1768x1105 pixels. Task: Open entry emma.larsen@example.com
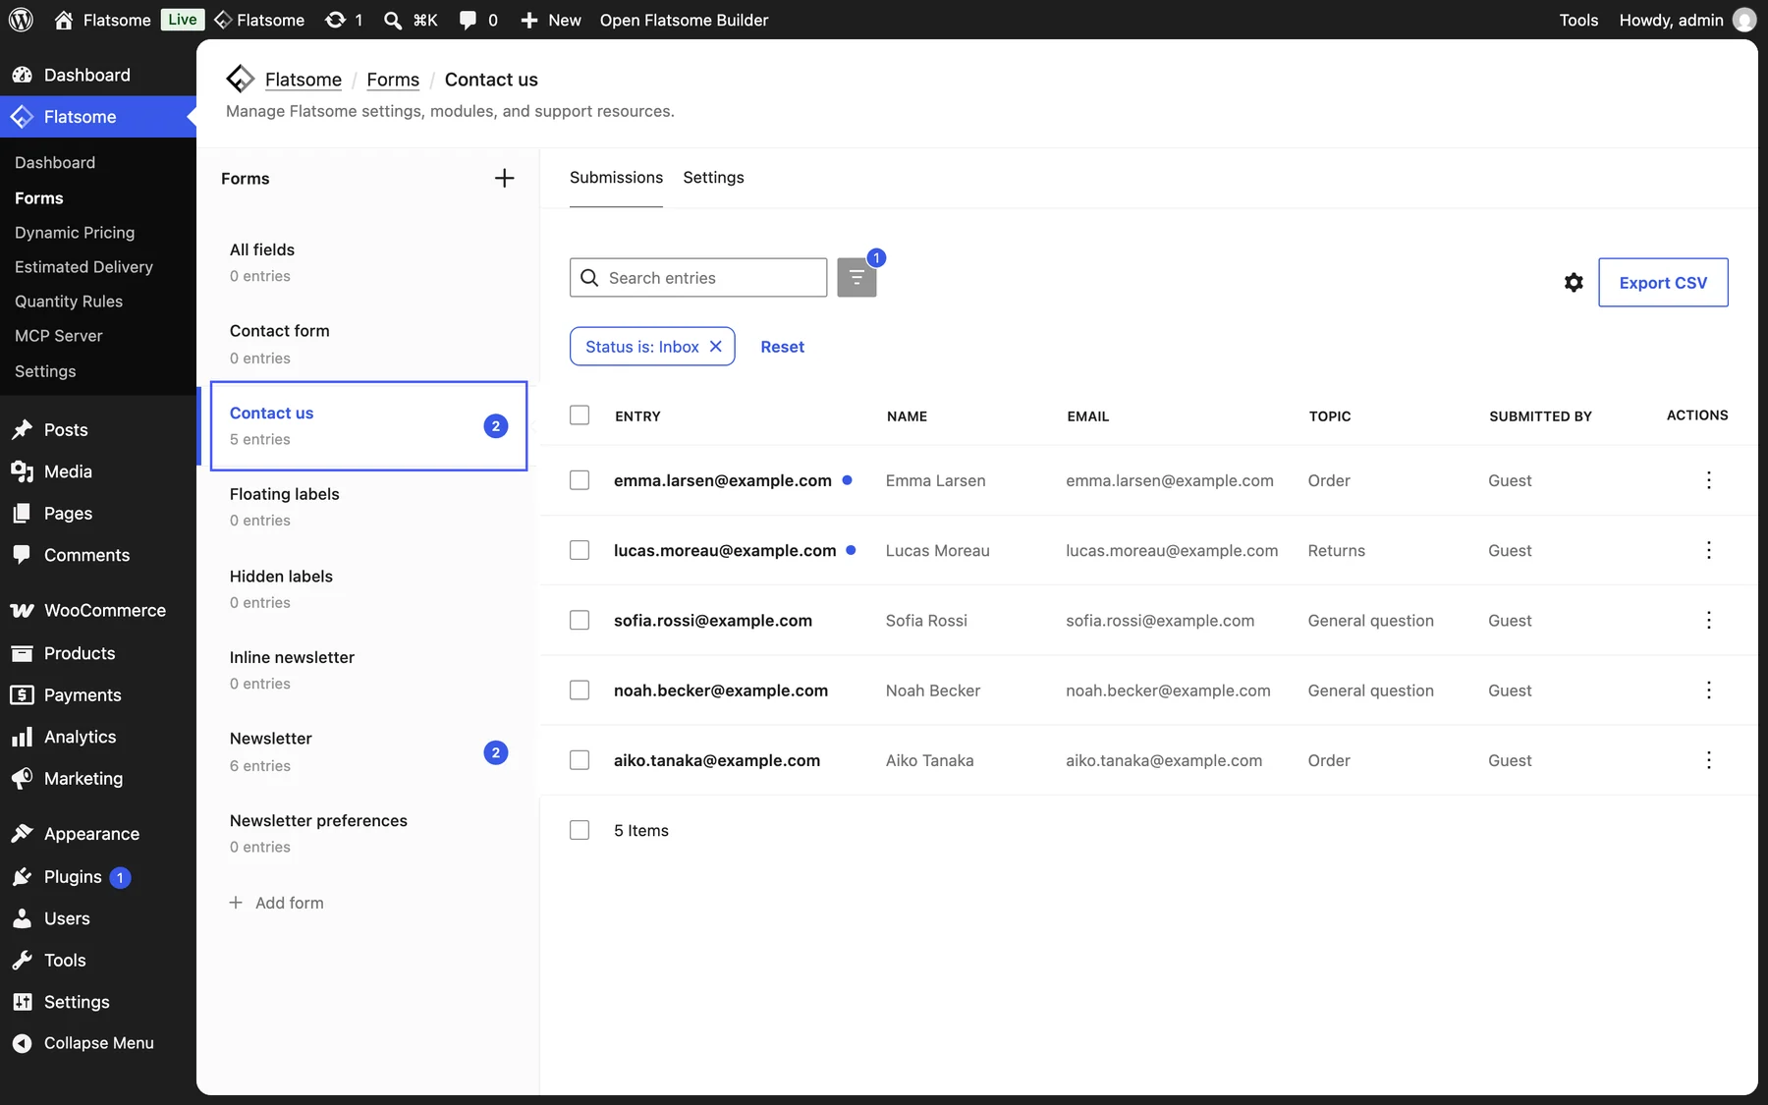pos(723,480)
